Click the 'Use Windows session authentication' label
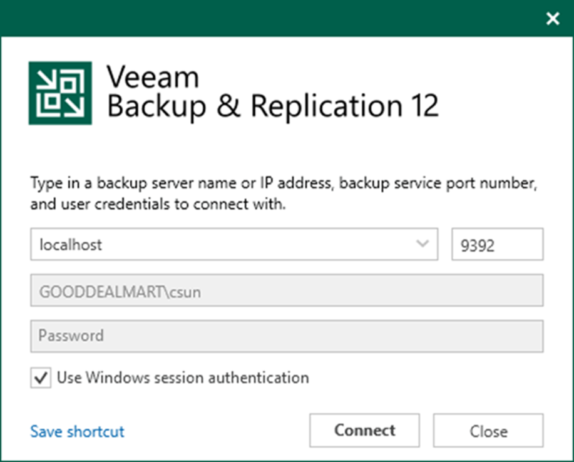 point(182,378)
